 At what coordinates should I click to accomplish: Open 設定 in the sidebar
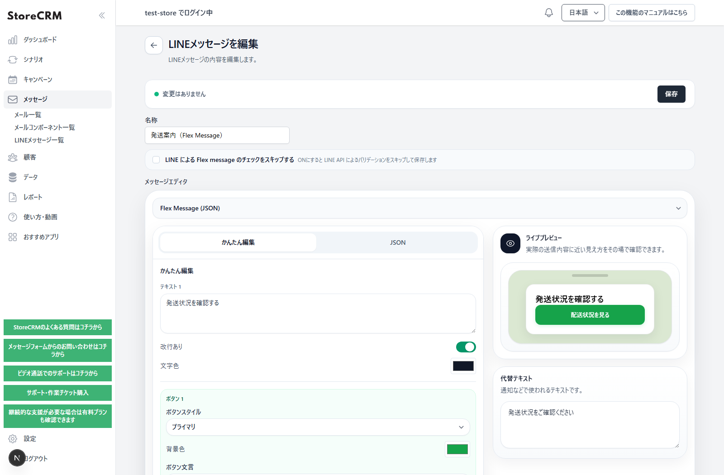tap(57, 439)
